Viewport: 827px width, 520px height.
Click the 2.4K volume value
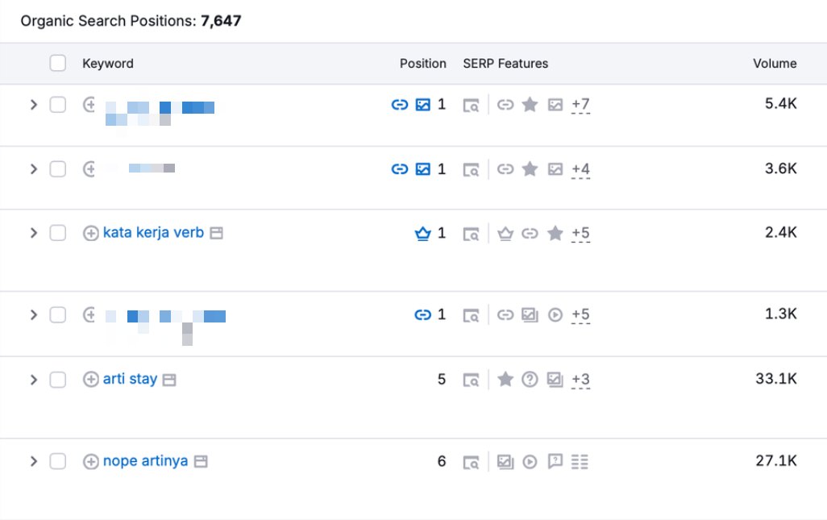[781, 232]
